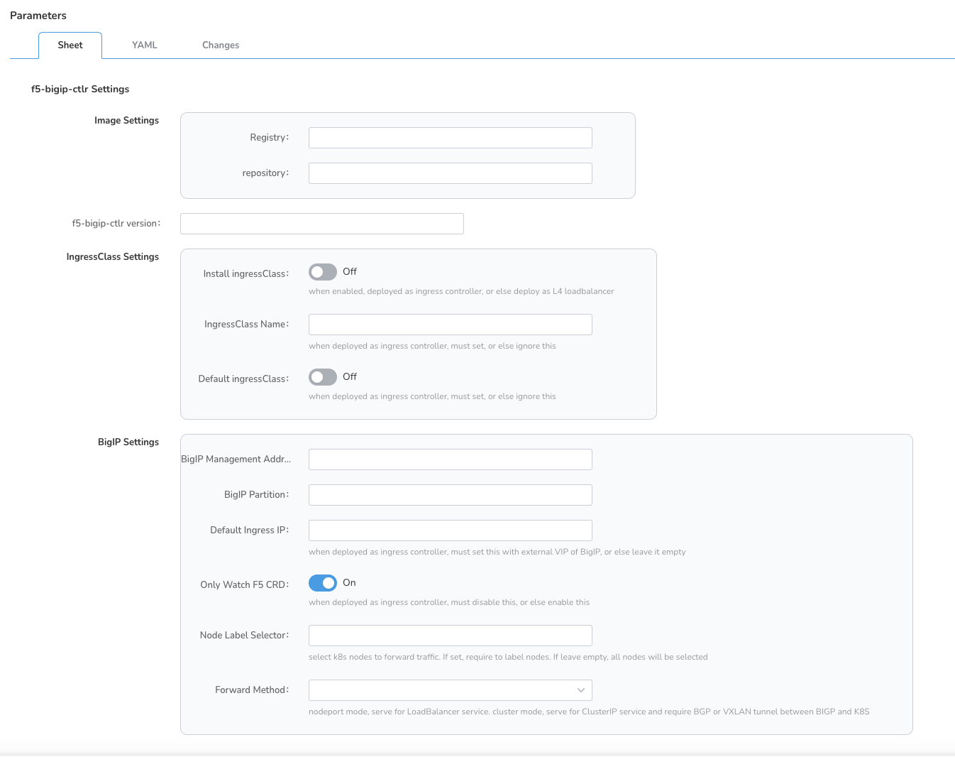Viewport: 955px width, 757px height.
Task: Open the YAML tab
Action: coord(145,45)
